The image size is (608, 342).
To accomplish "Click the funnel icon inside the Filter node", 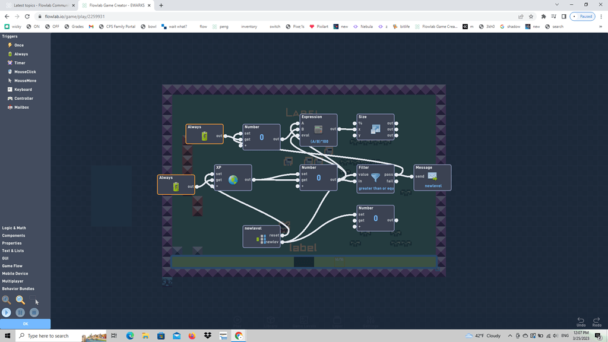I will (375, 176).
